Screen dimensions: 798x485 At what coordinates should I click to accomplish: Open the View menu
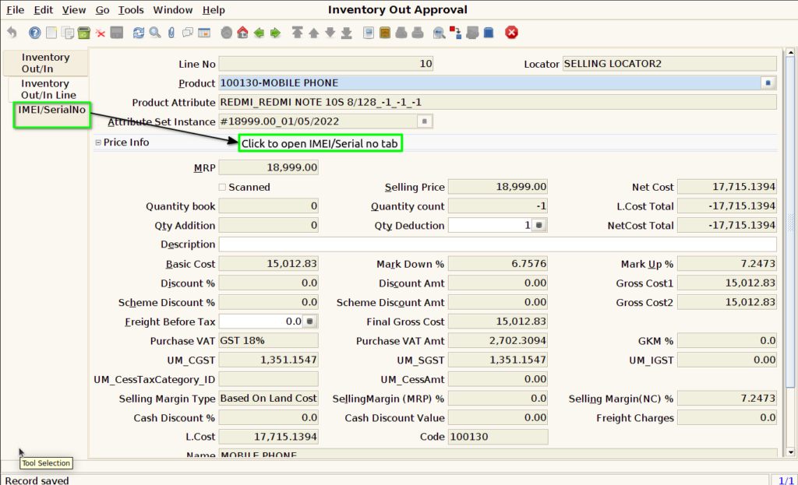[74, 9]
